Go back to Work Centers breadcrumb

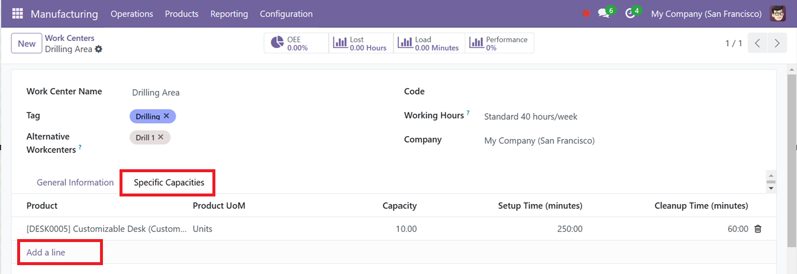click(70, 38)
